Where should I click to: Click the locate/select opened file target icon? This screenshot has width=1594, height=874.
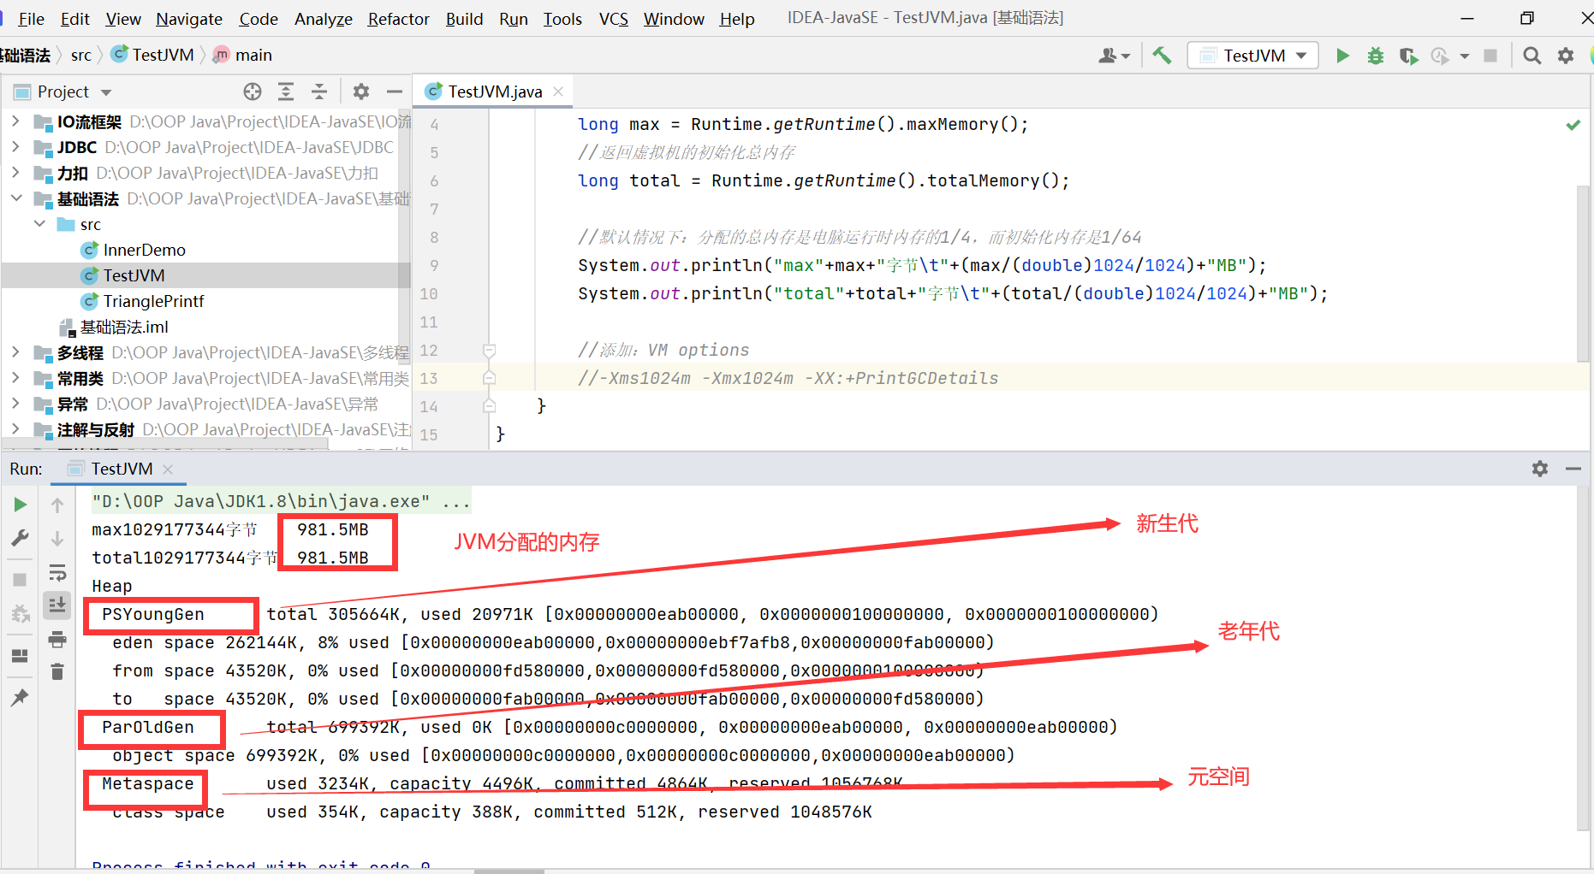pyautogui.click(x=253, y=92)
